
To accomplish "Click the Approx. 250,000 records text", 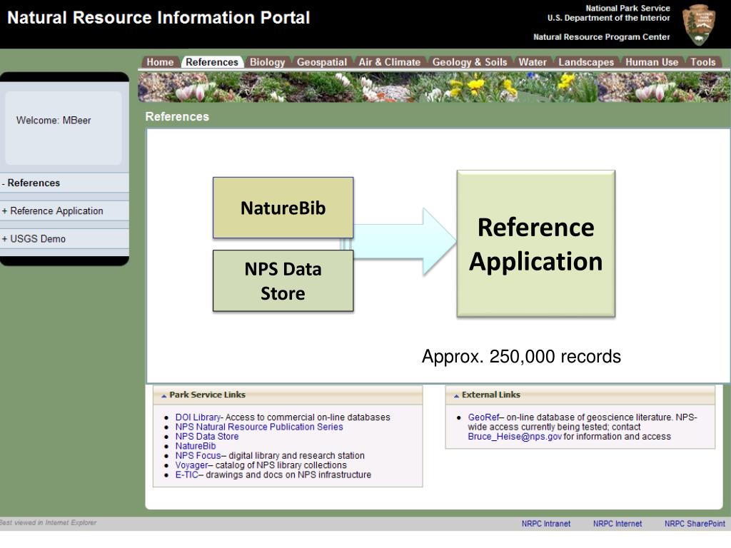I will [x=521, y=357].
